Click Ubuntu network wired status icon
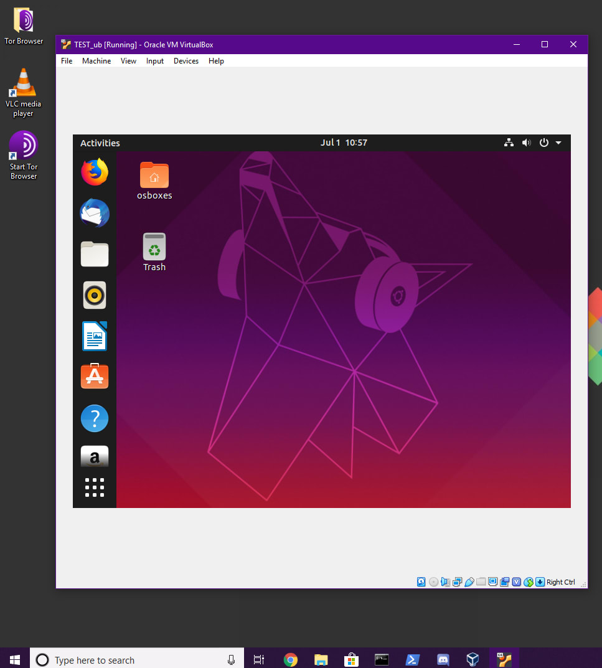The width and height of the screenshot is (602, 668). 509,143
